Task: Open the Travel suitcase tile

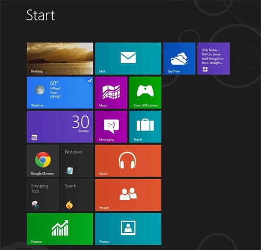Action: pyautogui.click(x=145, y=127)
